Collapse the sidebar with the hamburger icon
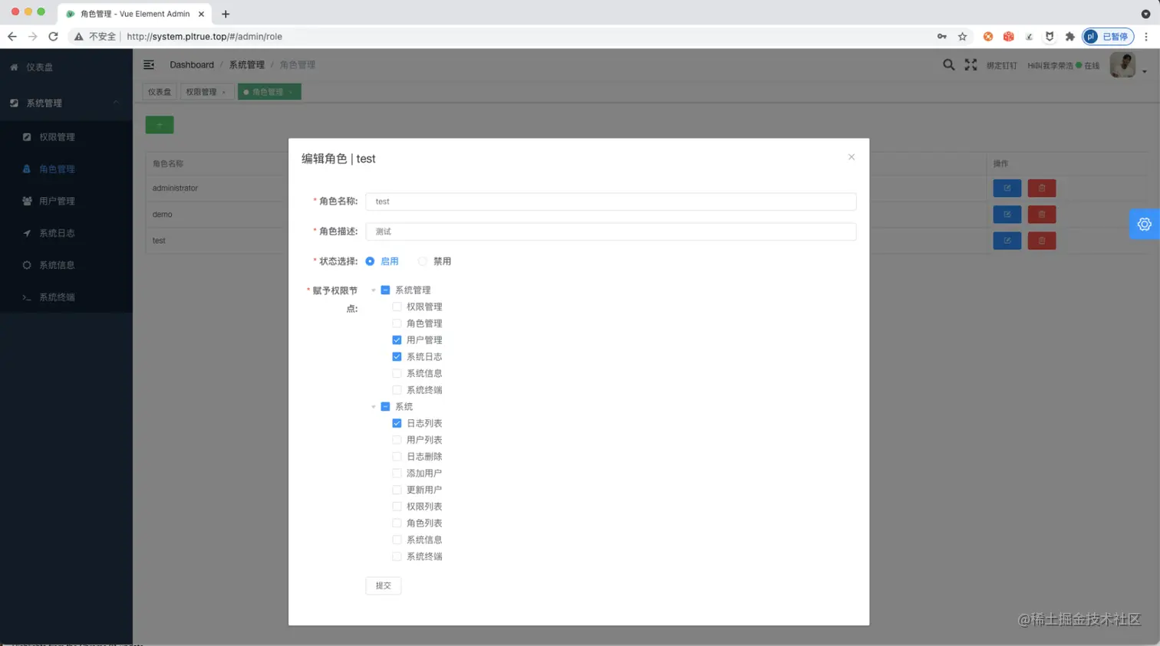 click(x=149, y=64)
